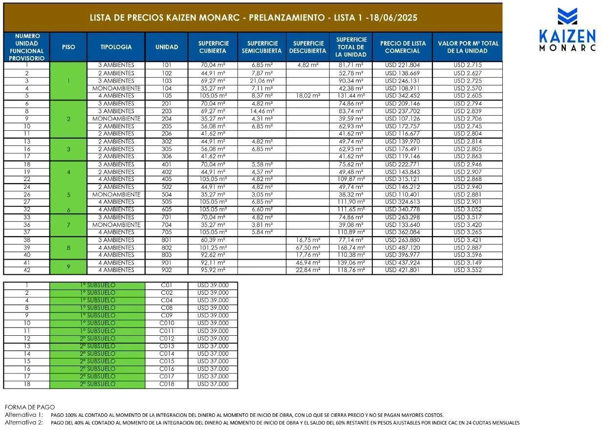Select the PISO column header
602x430 pixels.
68,47
